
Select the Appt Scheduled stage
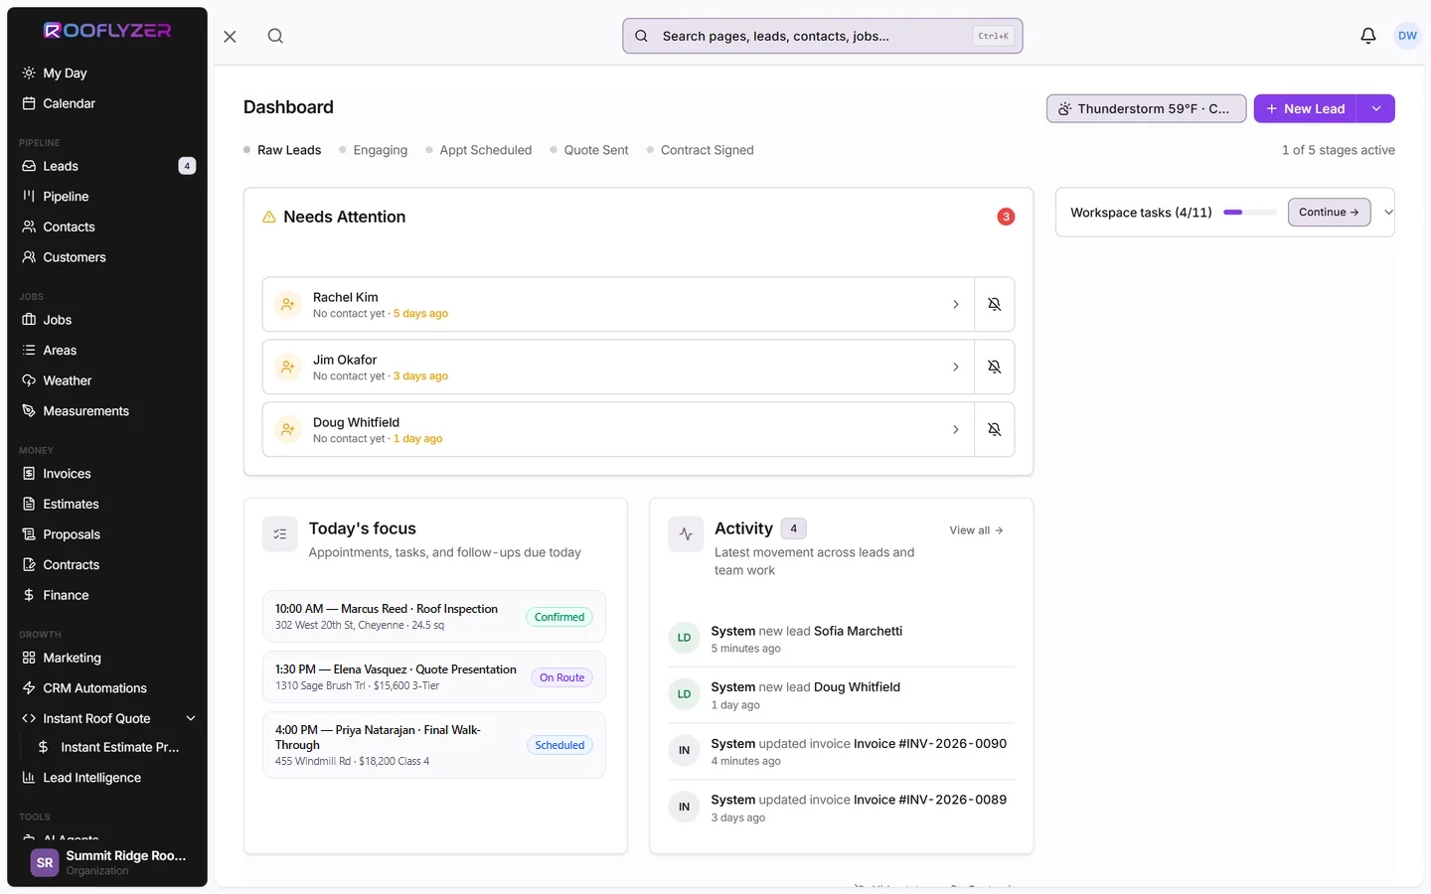[478, 150]
